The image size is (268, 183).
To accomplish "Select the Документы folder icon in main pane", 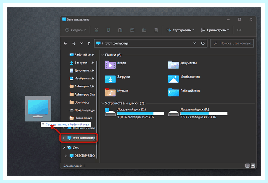I will pos(173,65).
